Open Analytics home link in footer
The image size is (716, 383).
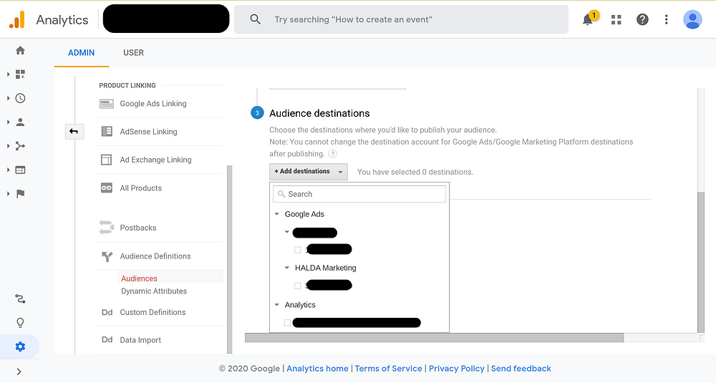pyautogui.click(x=317, y=369)
